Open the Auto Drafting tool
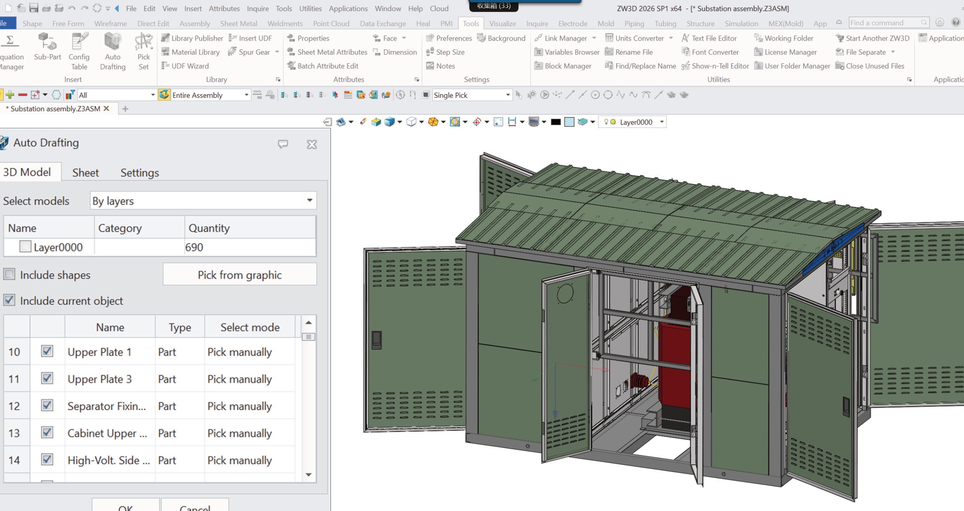Image resolution: width=964 pixels, height=511 pixels. [112, 52]
